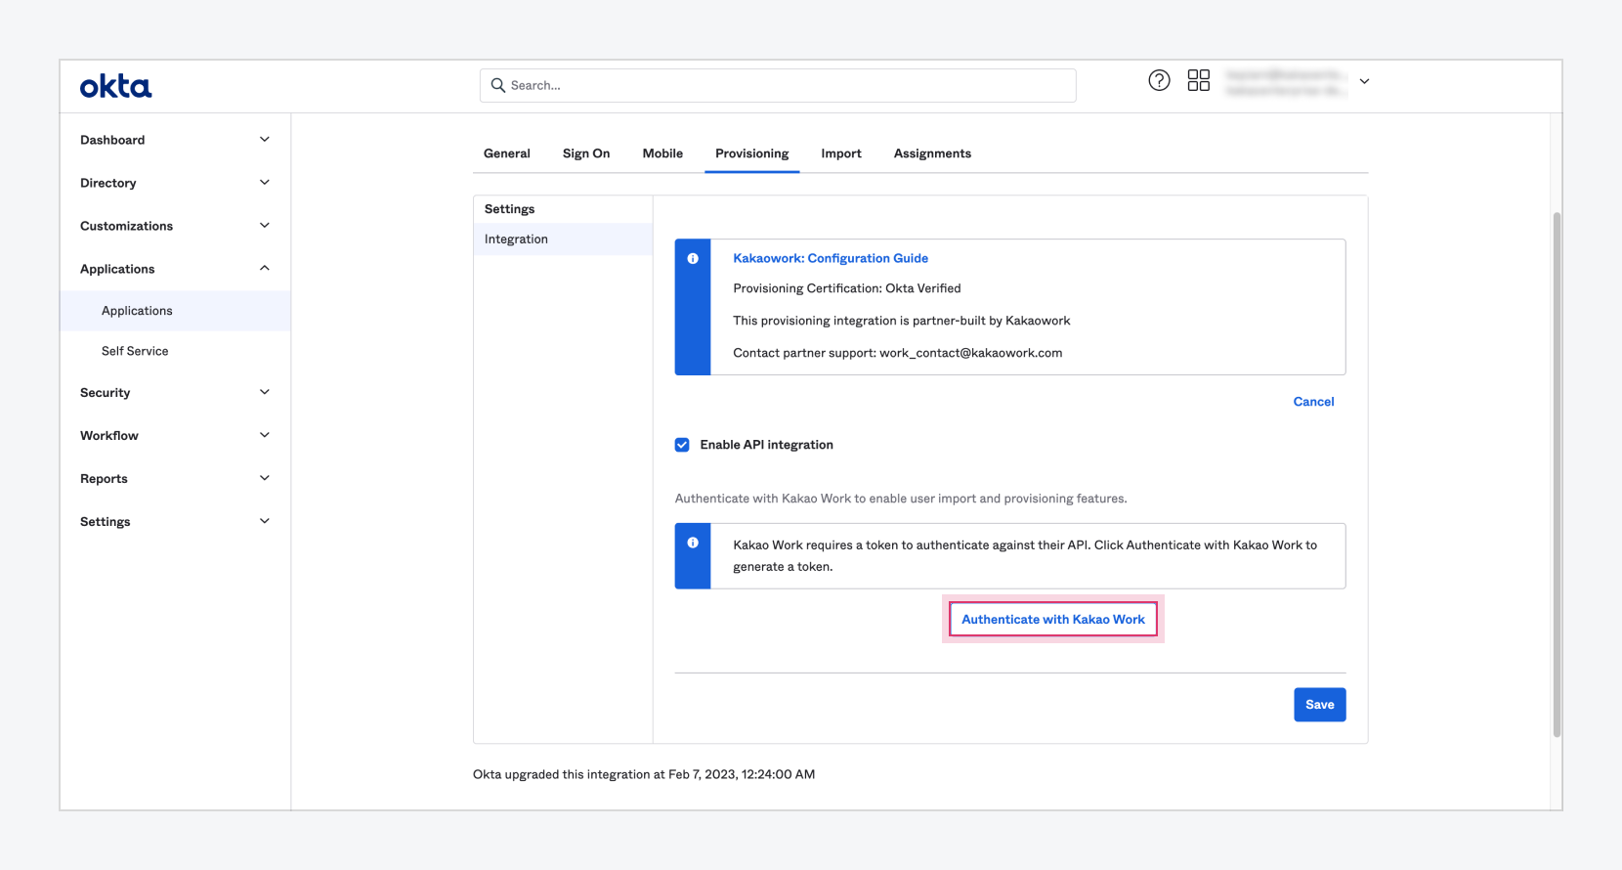1622x870 pixels.
Task: Click the search magnifier icon
Action: tap(498, 85)
